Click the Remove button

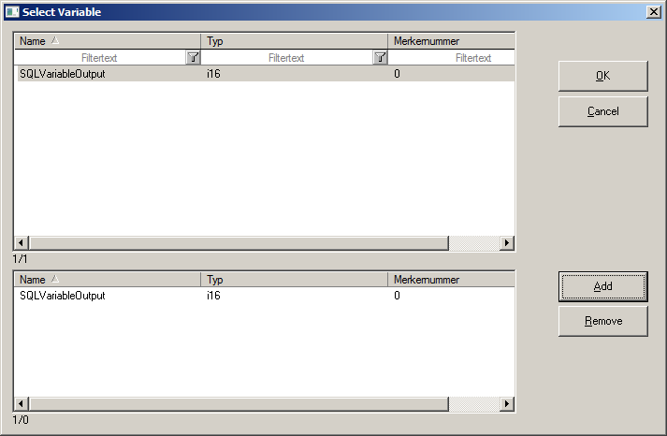click(602, 321)
